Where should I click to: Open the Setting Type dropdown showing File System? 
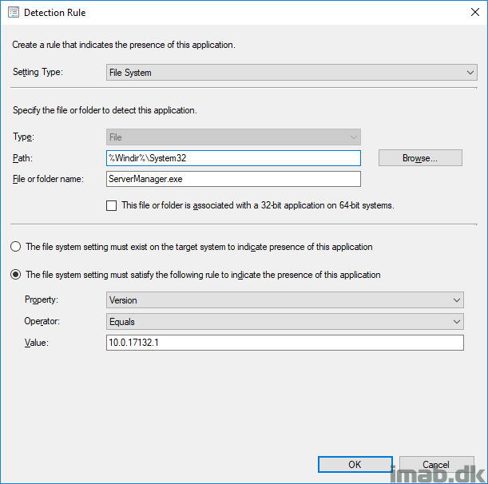(x=292, y=73)
